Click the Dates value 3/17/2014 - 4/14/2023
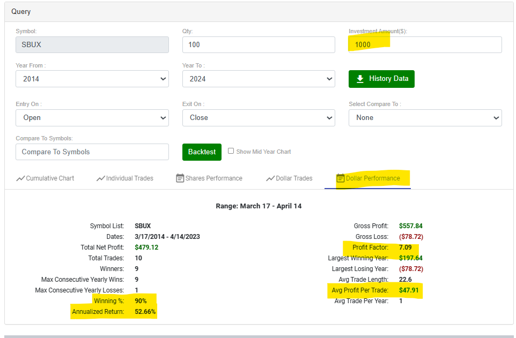The width and height of the screenshot is (516, 338). 167,237
